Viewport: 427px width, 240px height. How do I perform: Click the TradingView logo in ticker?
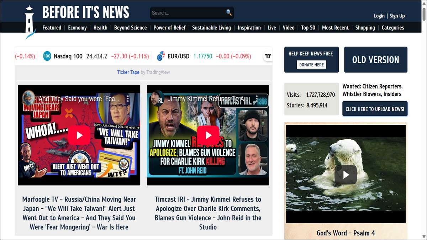point(268,56)
